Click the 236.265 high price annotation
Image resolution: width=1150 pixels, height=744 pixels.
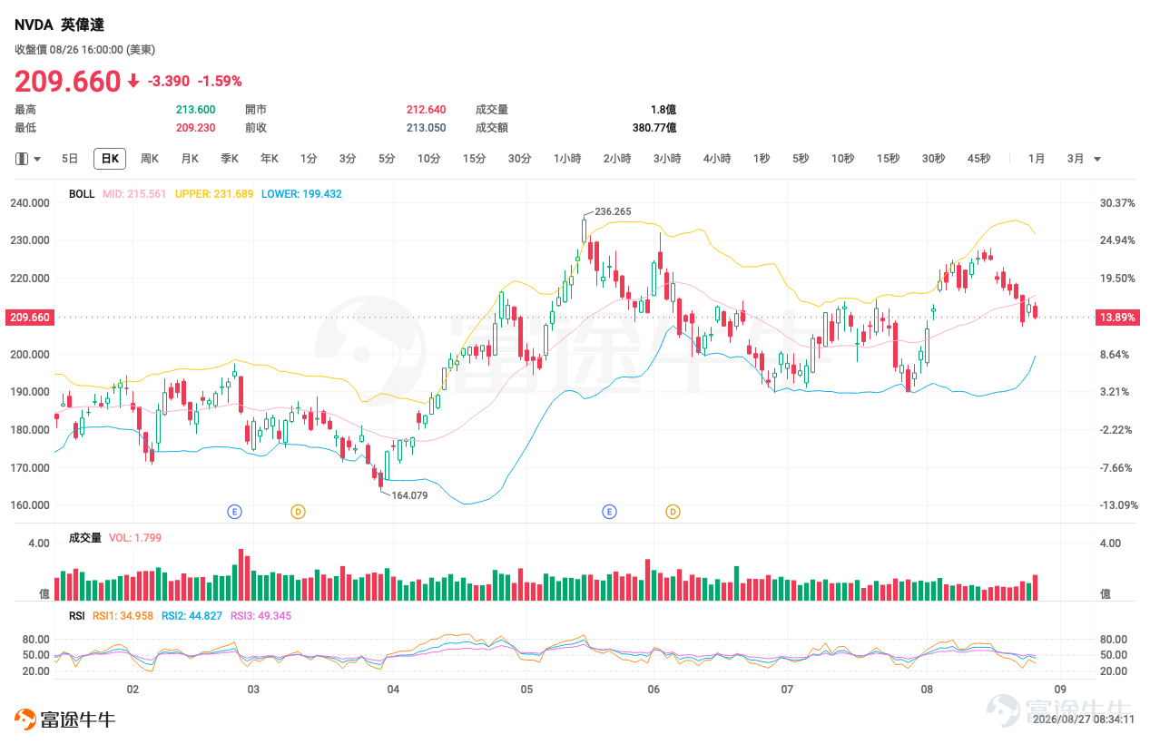(x=613, y=211)
